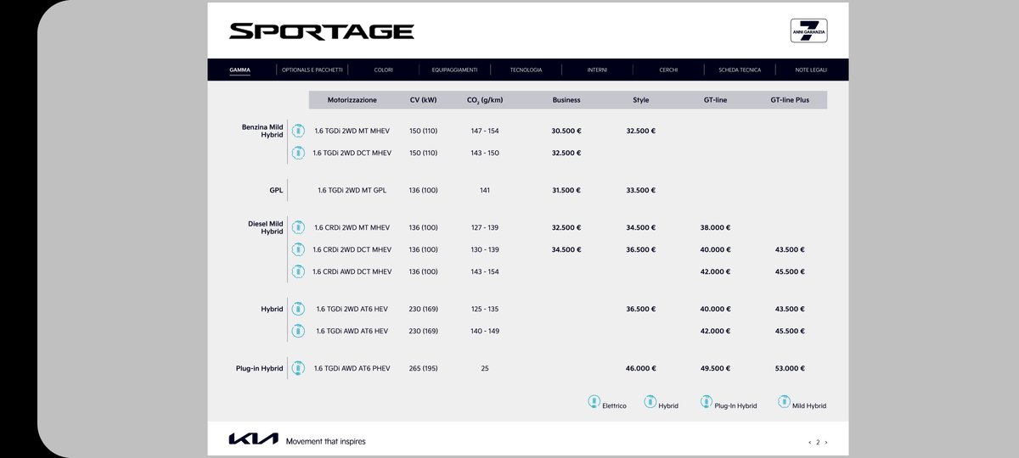Select the GPL category label
The height and width of the screenshot is (458, 1019).
tap(276, 190)
